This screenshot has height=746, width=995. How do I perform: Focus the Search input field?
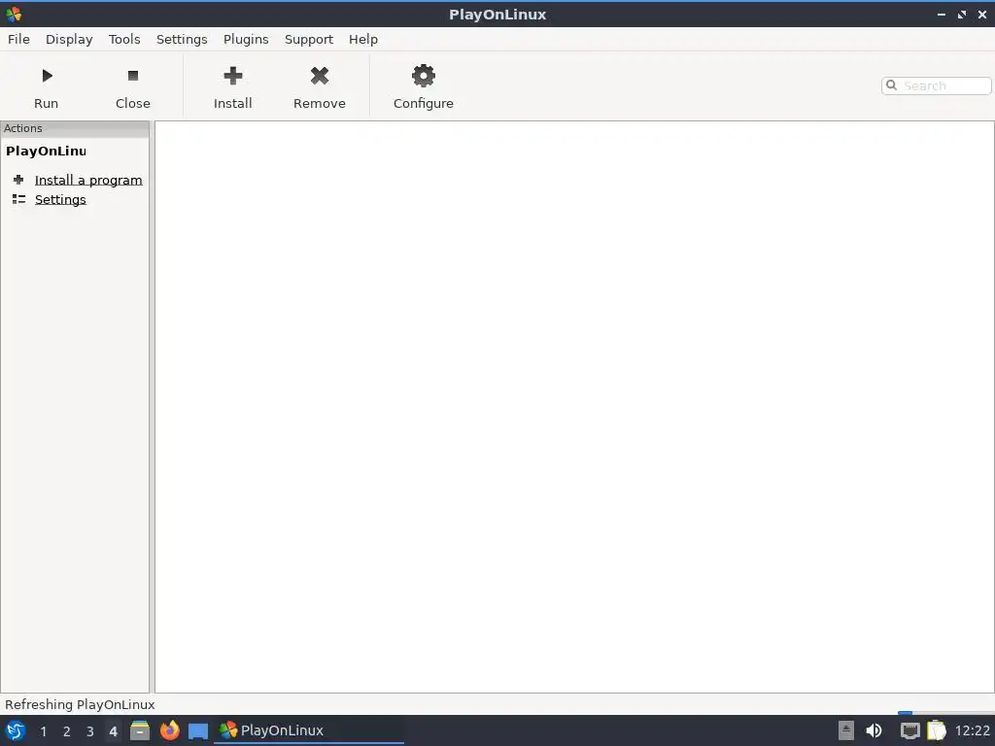coord(936,85)
